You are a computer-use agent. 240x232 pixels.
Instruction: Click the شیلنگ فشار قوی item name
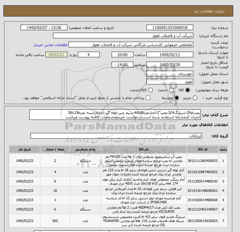click(x=144, y=221)
